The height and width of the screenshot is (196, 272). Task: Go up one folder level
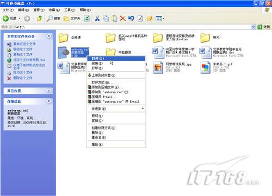click(40, 19)
